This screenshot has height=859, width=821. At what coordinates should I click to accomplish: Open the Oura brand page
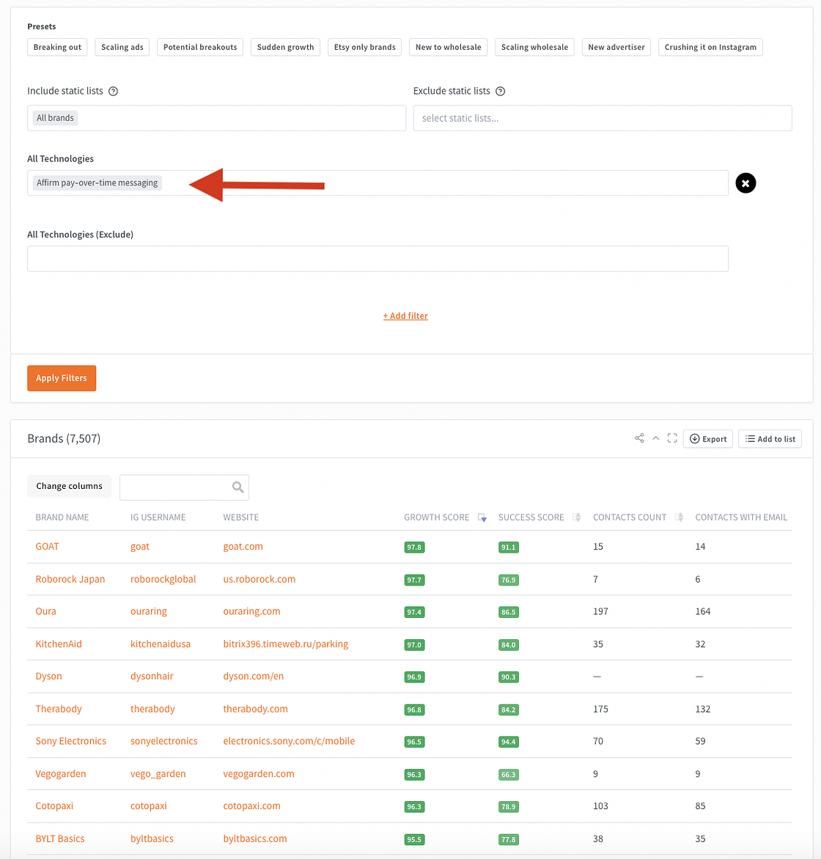click(x=46, y=611)
